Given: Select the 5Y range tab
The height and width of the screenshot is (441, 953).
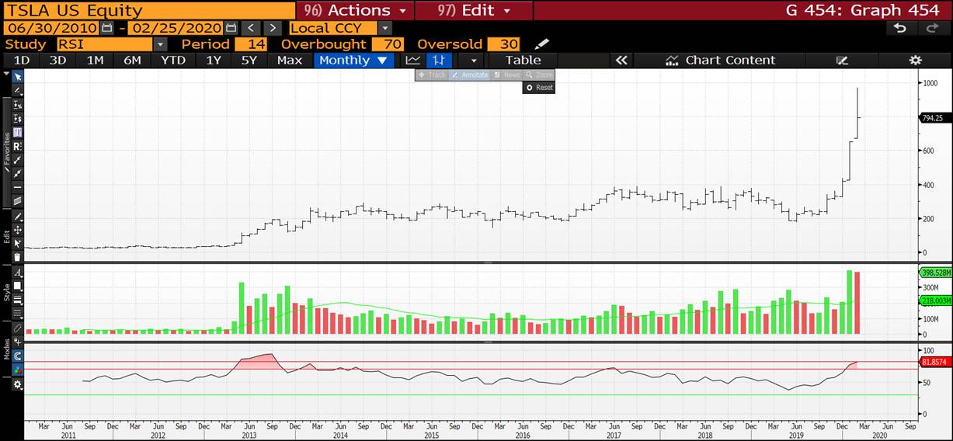Looking at the screenshot, I should tap(249, 60).
